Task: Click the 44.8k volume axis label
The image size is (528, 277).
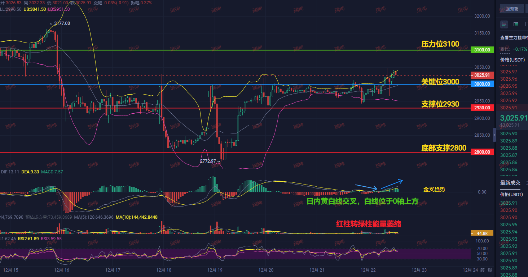Action: tap(482, 233)
